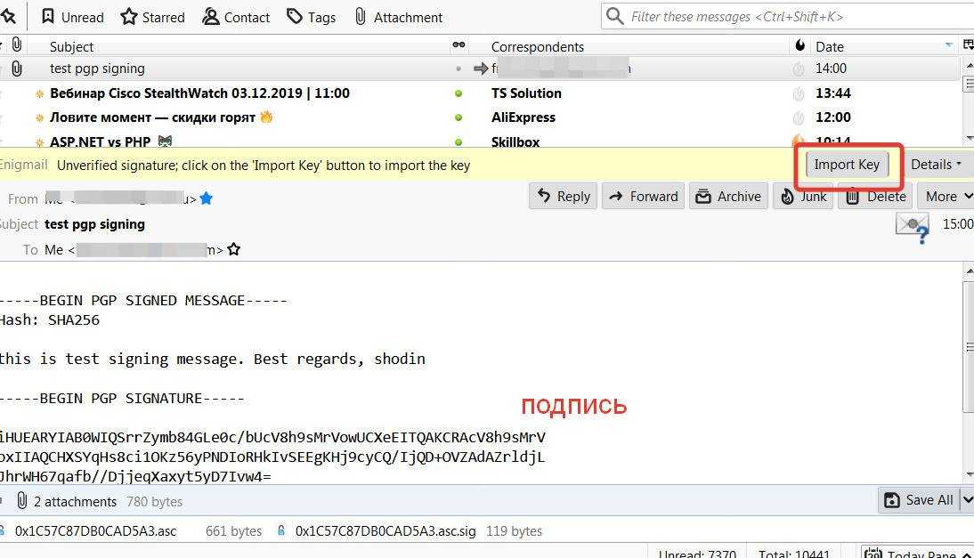The image size is (974, 558).
Task: Mark the 14:00 message as junk
Action: [x=799, y=69]
